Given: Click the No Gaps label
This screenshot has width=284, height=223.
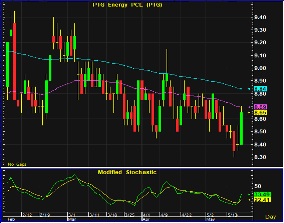Looking at the screenshot, I should coord(17,164).
